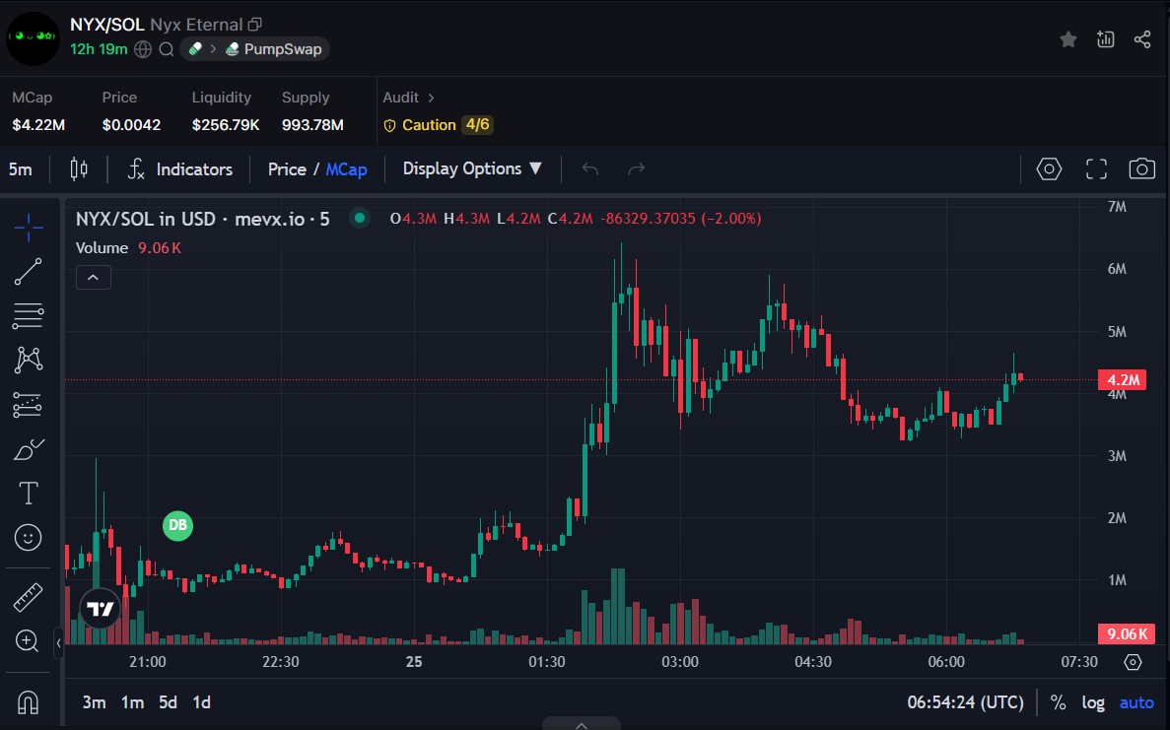The height and width of the screenshot is (730, 1170).
Task: Open price scale settings gear
Action: pyautogui.click(x=1133, y=662)
